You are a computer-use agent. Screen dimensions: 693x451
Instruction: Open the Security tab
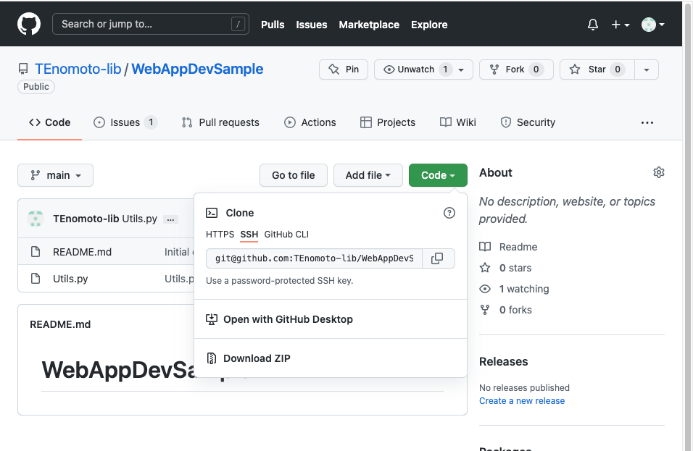pos(528,122)
